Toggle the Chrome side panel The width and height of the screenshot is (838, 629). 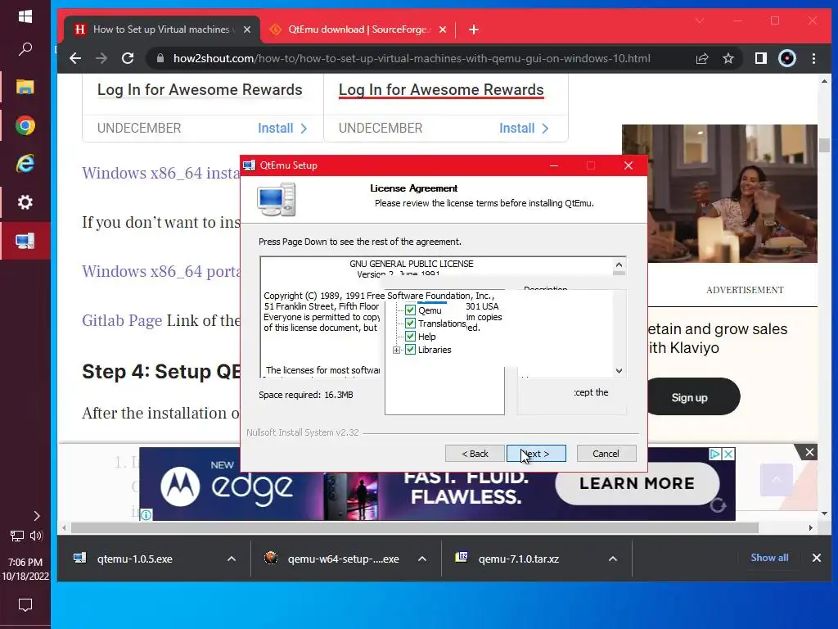pyautogui.click(x=760, y=58)
